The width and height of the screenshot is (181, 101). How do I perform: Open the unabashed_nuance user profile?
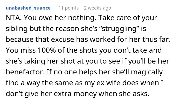tap(28, 8)
